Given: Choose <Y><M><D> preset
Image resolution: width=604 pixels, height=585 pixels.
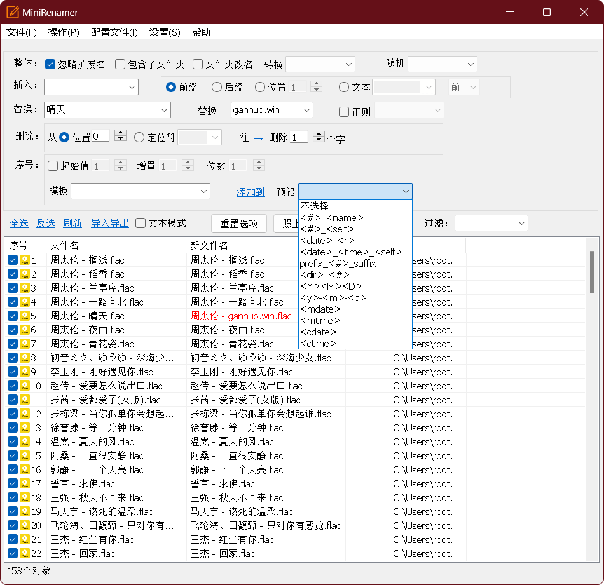Looking at the screenshot, I should coord(355,286).
